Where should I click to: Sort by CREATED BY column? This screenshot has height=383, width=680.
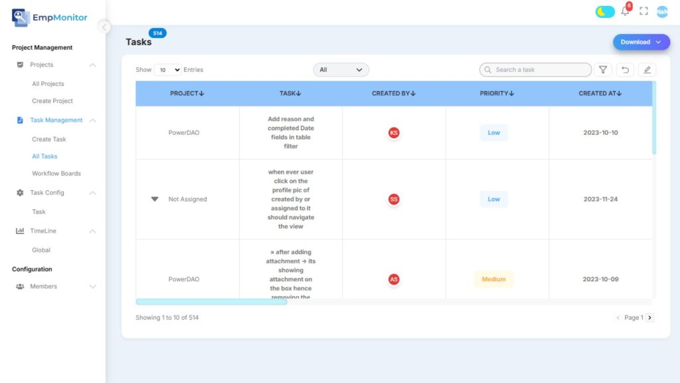point(394,93)
